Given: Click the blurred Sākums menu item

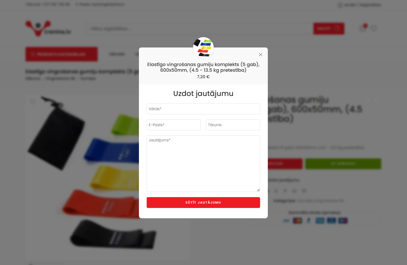Looking at the screenshot, I should pos(117,54).
